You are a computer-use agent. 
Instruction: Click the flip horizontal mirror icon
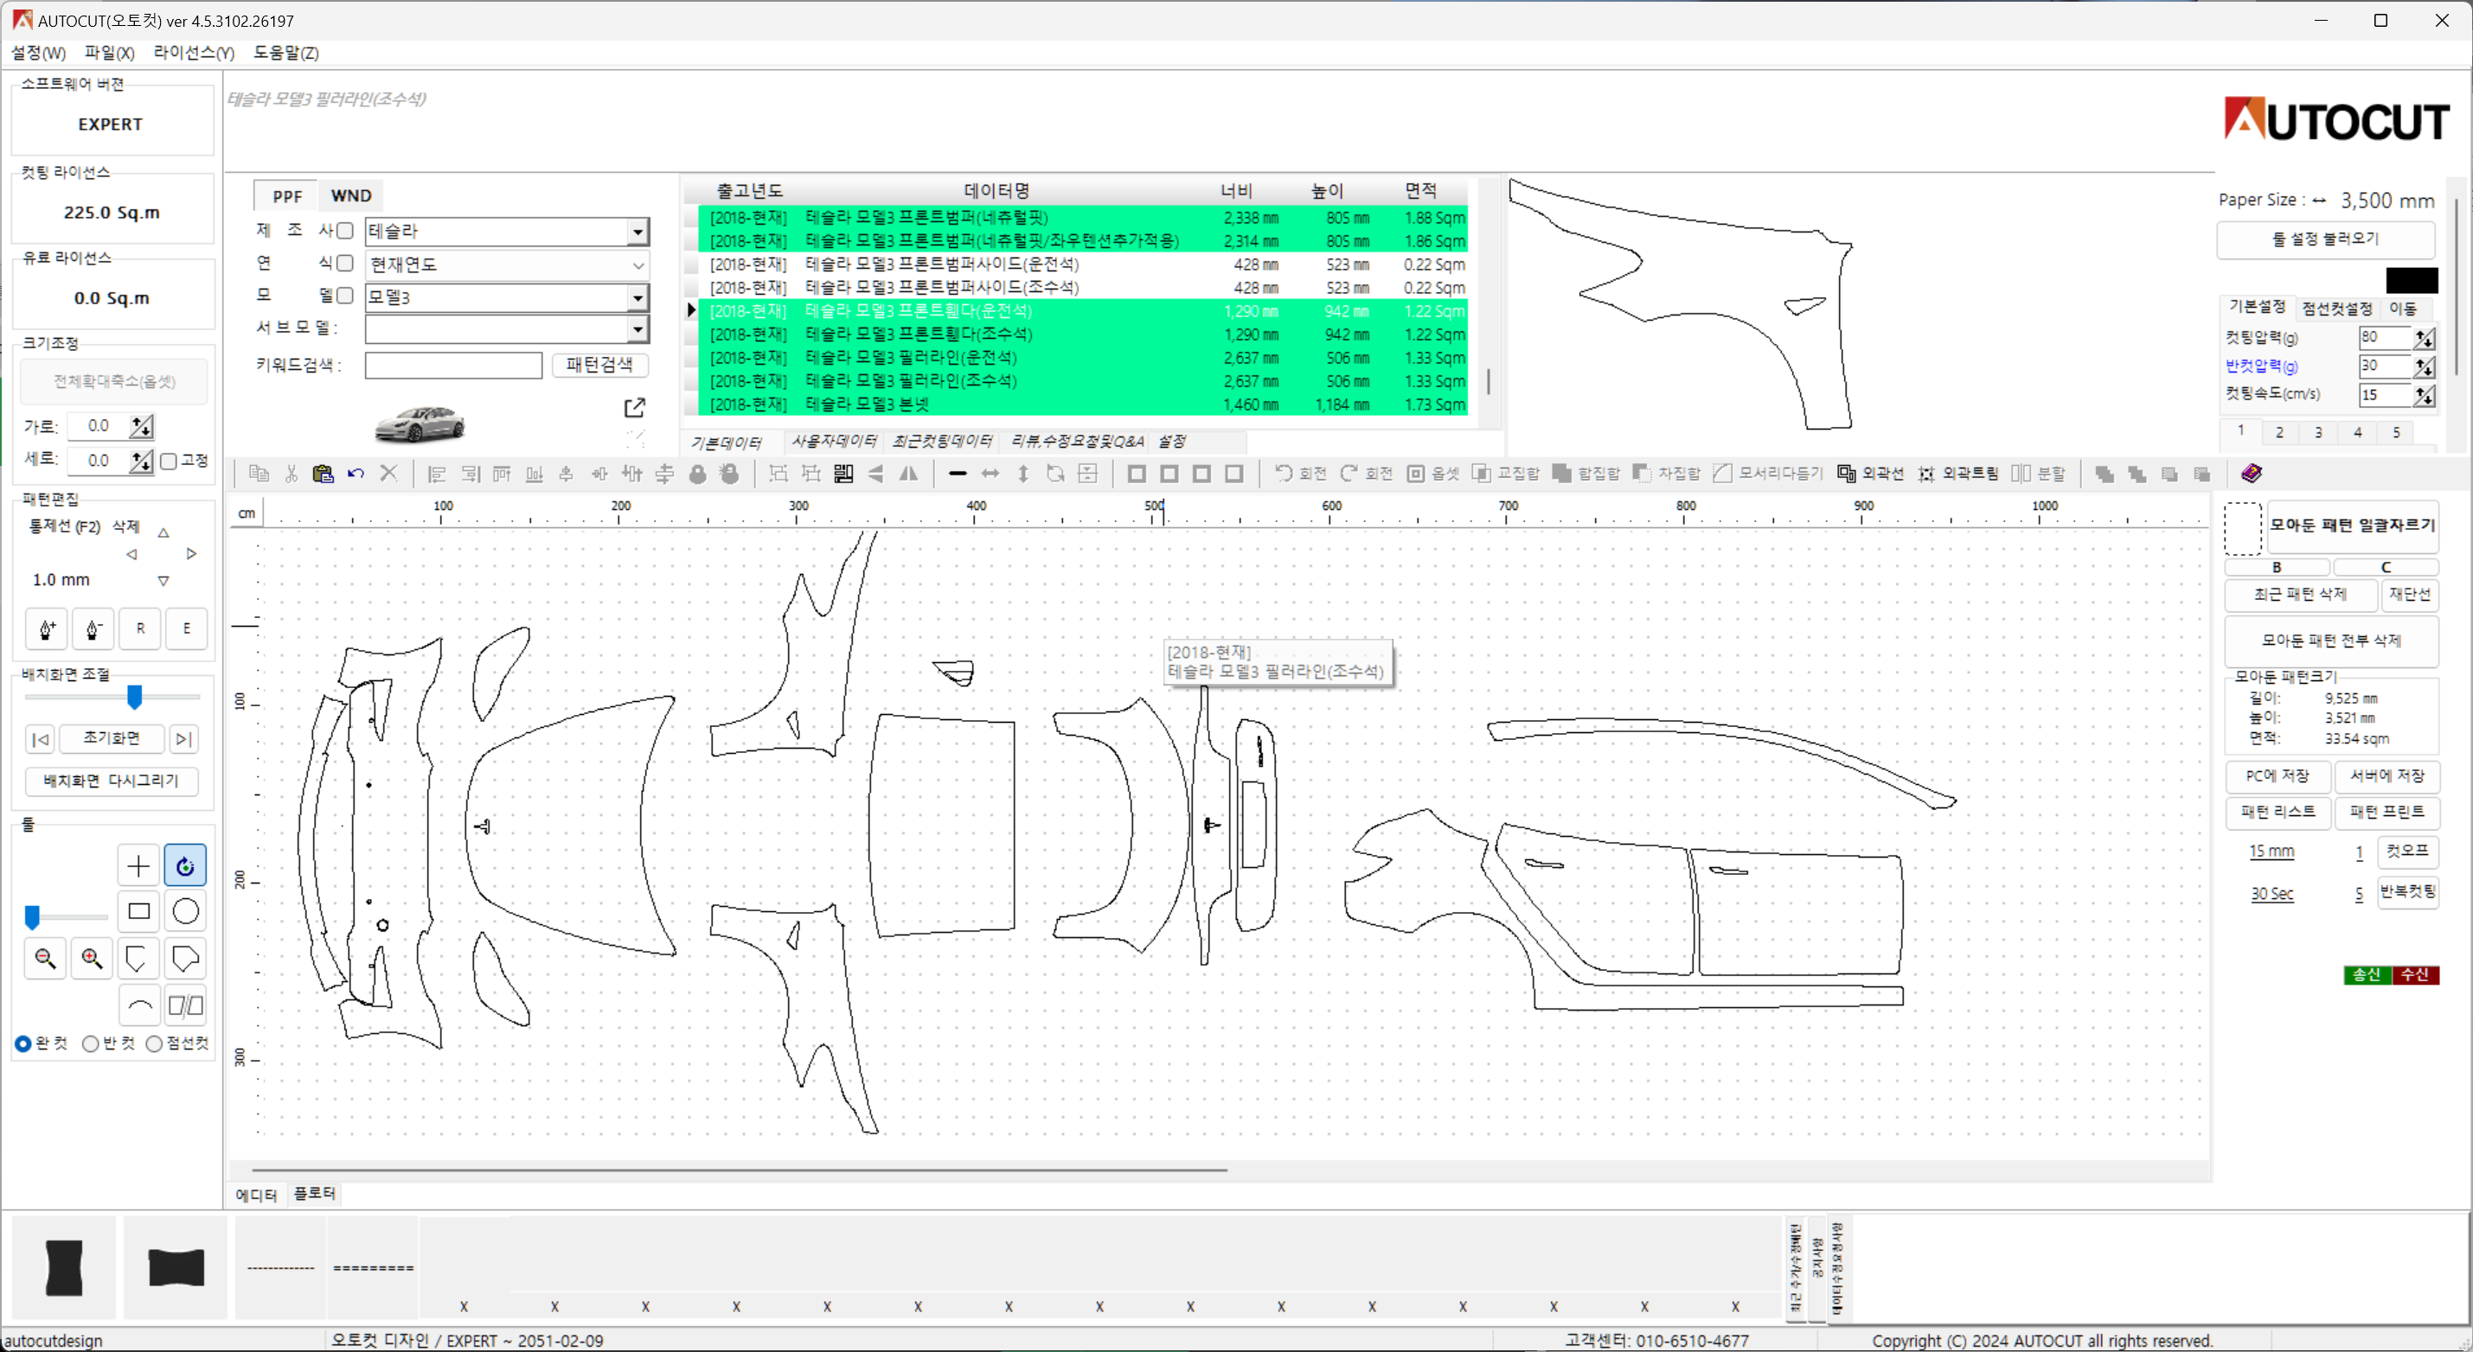pyautogui.click(x=908, y=473)
